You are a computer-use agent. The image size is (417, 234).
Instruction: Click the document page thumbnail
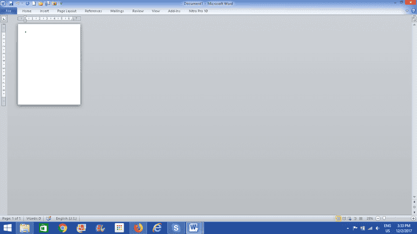[x=49, y=64]
